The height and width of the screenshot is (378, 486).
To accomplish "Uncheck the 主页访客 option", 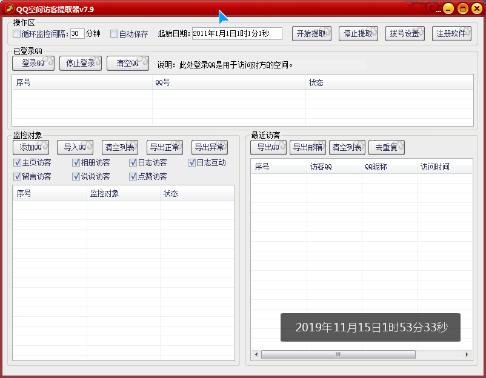I will (x=17, y=162).
